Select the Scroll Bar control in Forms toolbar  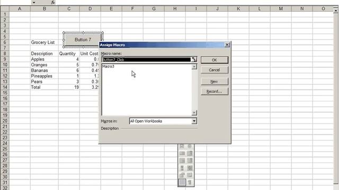(182, 168)
